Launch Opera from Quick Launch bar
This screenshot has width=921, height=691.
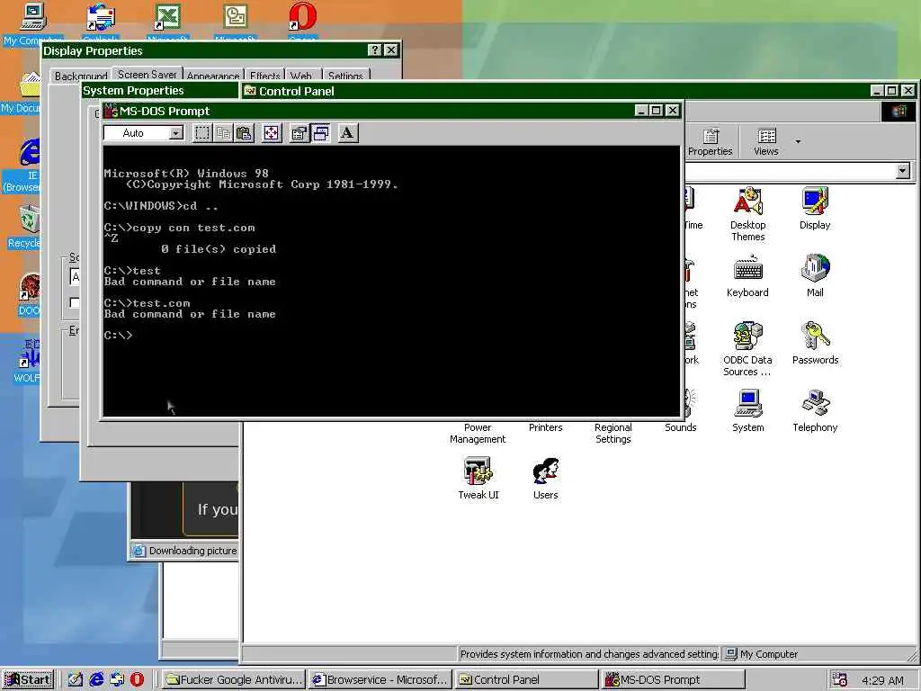(137, 680)
